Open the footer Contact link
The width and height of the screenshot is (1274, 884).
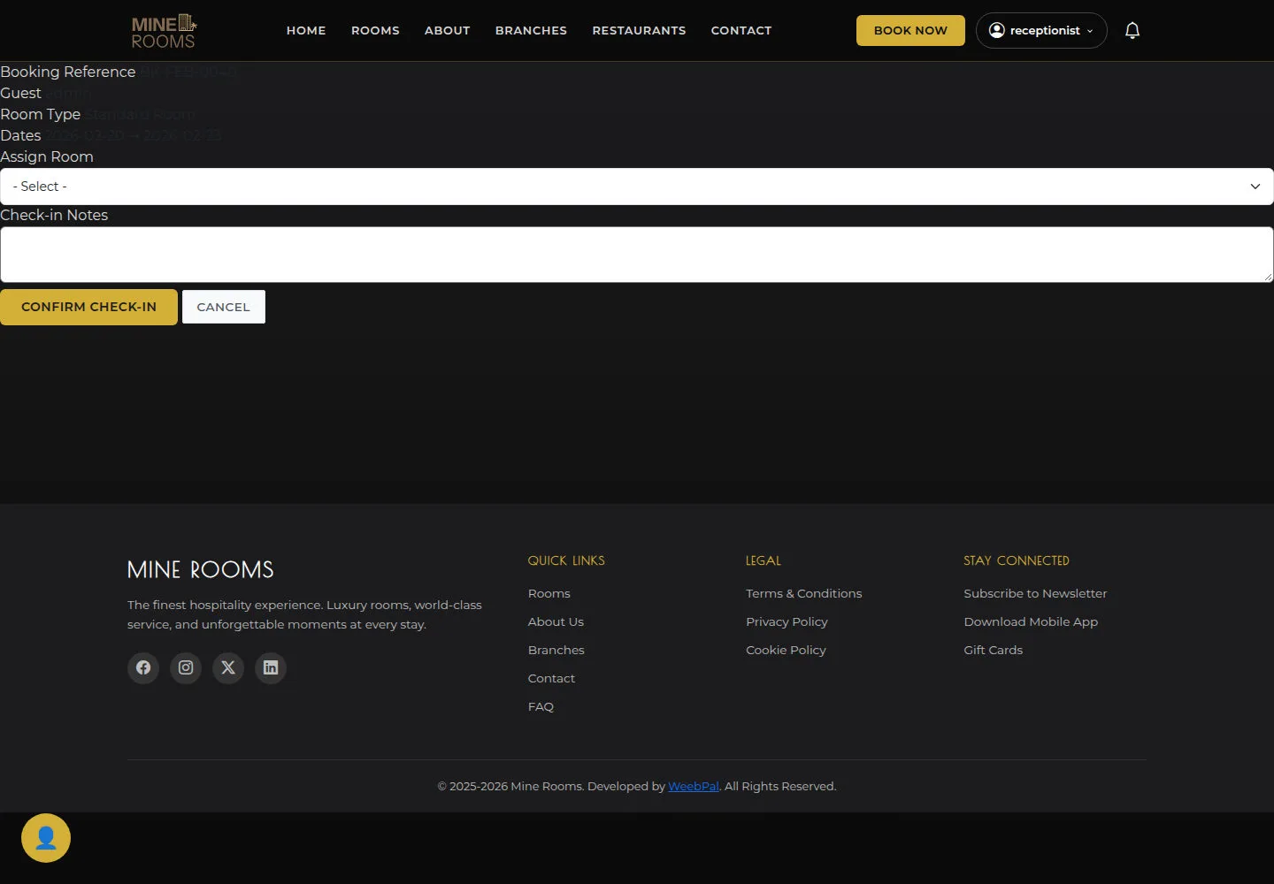click(x=551, y=678)
